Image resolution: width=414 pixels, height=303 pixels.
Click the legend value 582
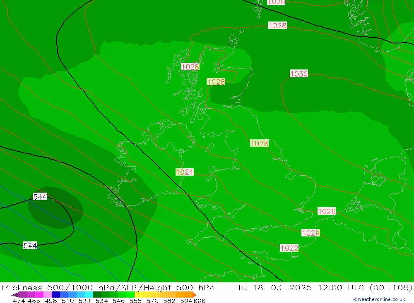(169, 301)
